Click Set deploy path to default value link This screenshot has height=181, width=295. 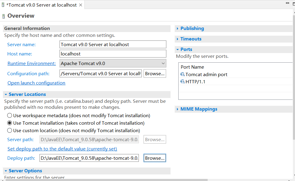tap(62, 149)
